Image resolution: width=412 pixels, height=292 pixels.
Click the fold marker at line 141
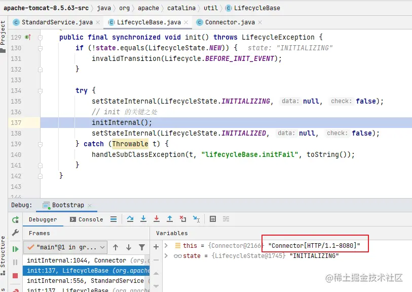pos(40,166)
